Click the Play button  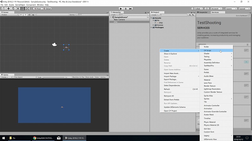click(x=121, y=9)
